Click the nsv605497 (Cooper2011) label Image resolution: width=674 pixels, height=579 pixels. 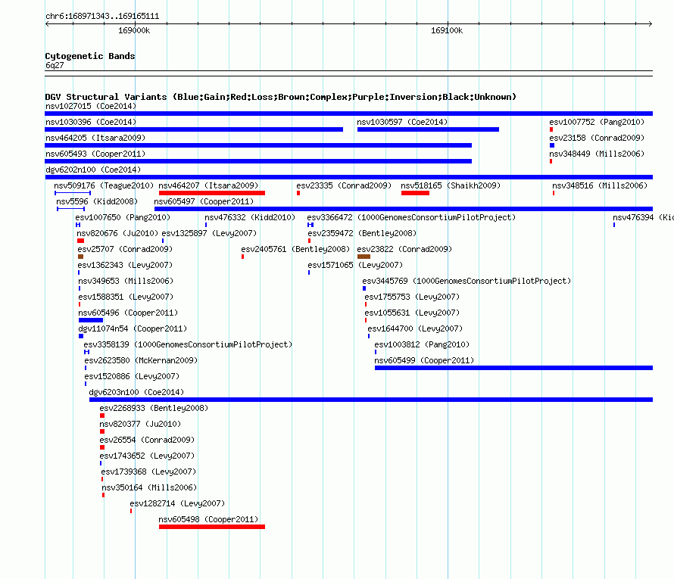(204, 201)
